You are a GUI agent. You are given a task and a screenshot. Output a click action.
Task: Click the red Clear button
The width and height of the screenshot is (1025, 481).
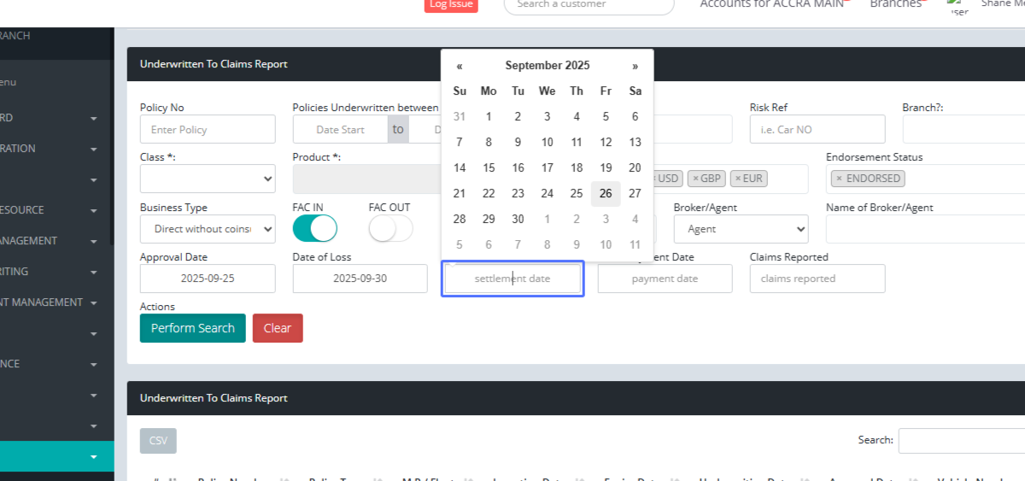click(x=278, y=328)
